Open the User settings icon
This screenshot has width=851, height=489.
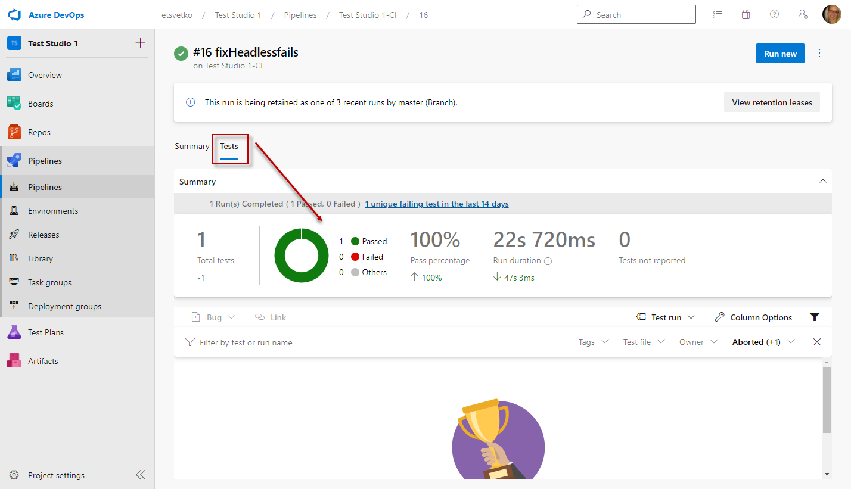[803, 15]
